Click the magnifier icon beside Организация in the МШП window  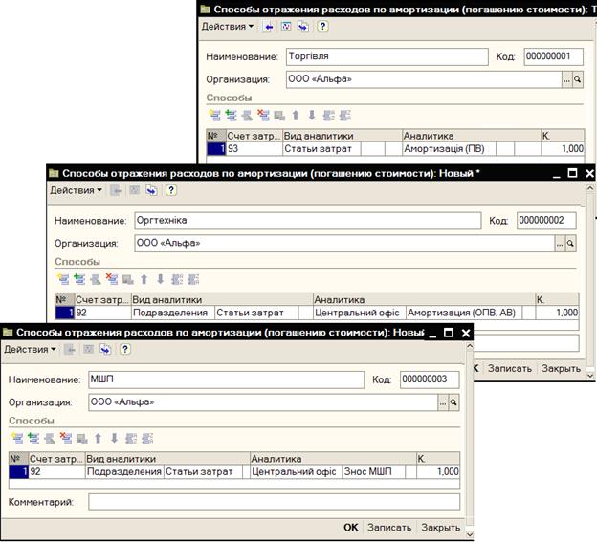[x=453, y=402]
